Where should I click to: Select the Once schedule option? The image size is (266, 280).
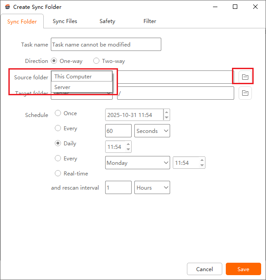pyautogui.click(x=58, y=113)
